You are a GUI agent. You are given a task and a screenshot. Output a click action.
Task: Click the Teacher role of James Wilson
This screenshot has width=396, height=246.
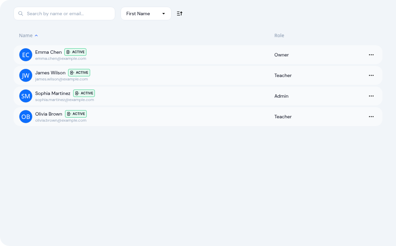pyautogui.click(x=283, y=76)
